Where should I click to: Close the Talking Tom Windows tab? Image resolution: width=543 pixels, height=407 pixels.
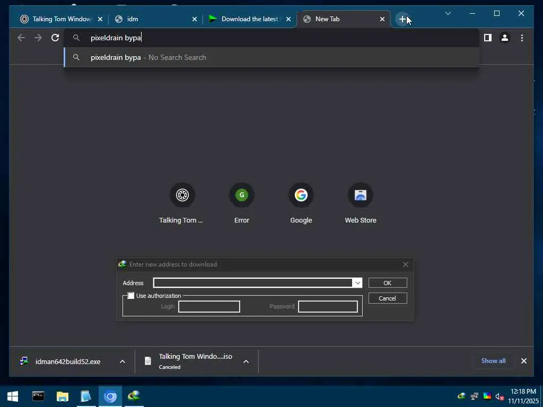pyautogui.click(x=100, y=19)
